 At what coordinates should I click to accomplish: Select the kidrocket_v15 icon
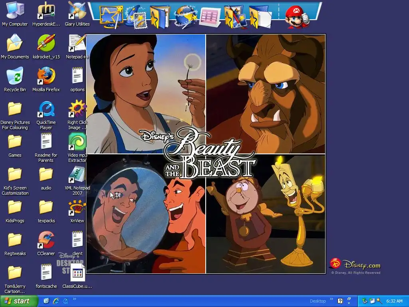pyautogui.click(x=46, y=46)
